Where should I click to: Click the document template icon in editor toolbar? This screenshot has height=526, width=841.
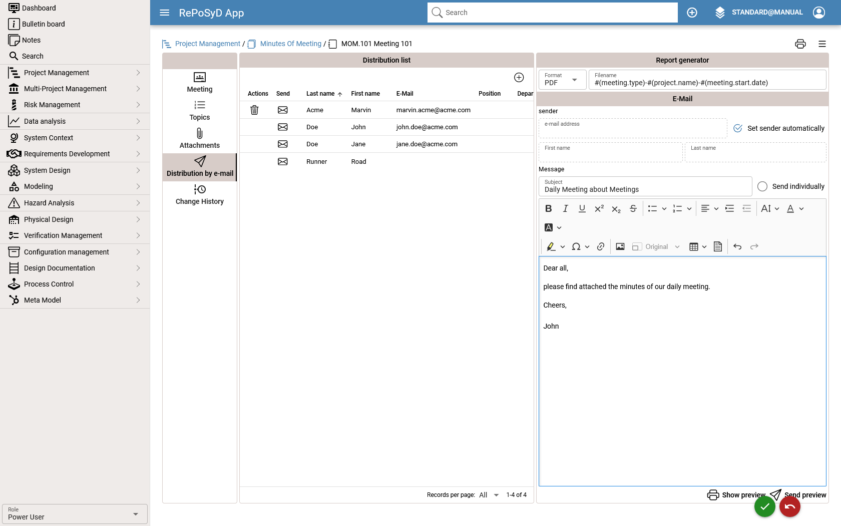click(x=718, y=246)
